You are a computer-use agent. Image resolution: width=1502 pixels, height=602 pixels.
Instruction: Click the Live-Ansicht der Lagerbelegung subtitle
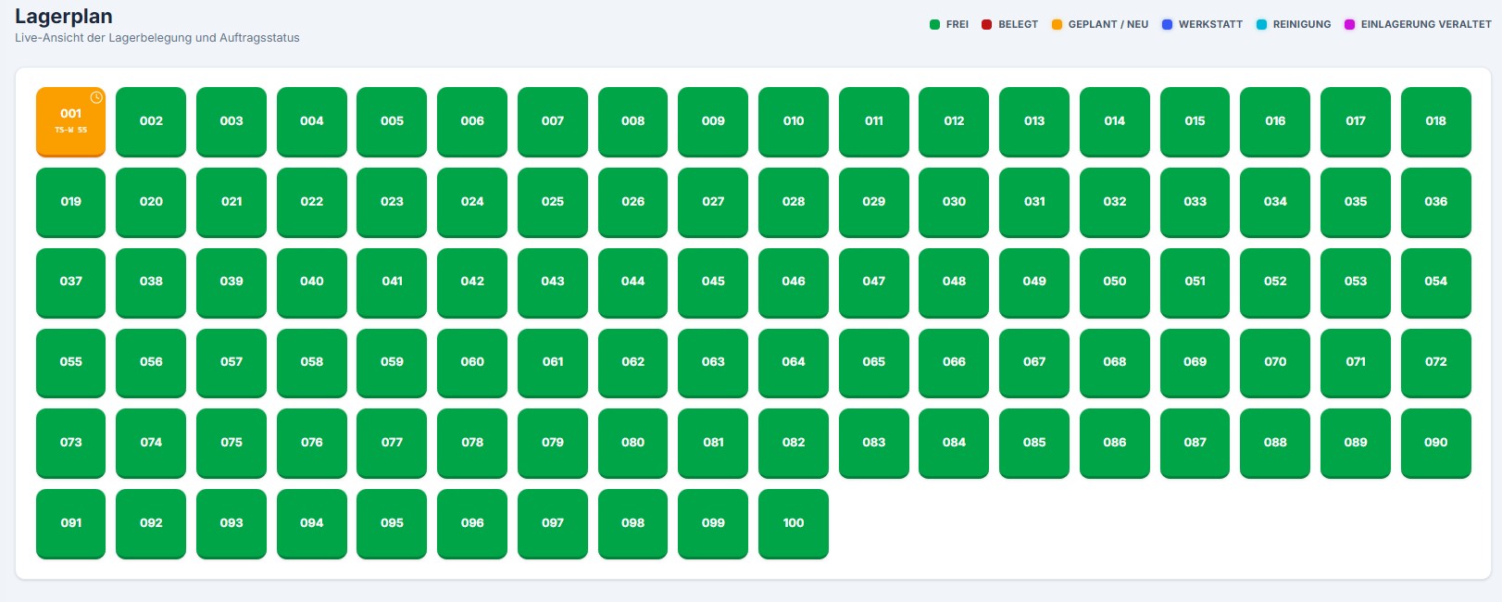(157, 38)
